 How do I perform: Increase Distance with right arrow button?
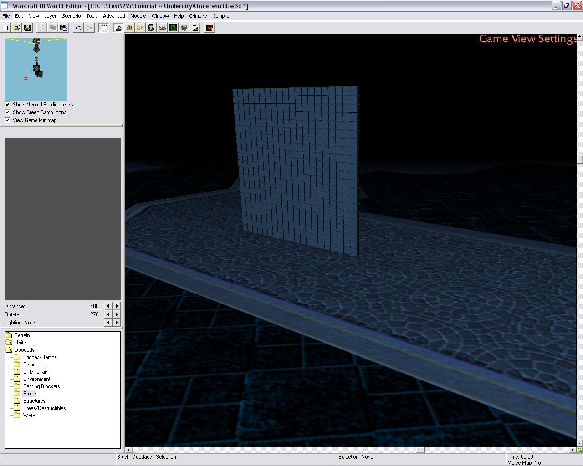[x=117, y=306]
